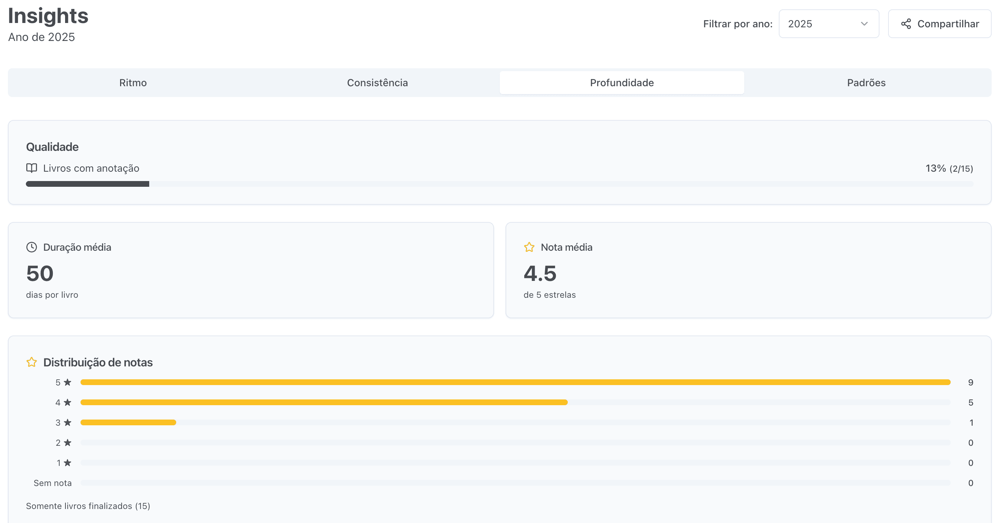Screen dimensions: 1001x523
Task: Click the count 0 in the 2 star row
Action: (970, 443)
